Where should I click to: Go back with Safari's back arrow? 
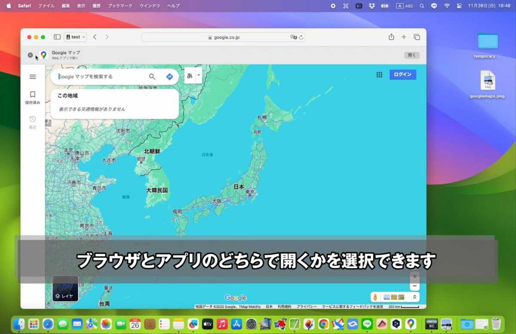95,37
